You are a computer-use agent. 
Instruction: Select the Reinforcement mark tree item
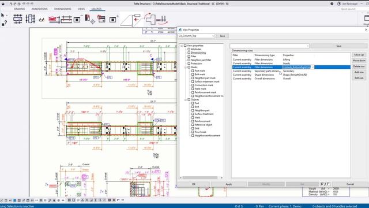coord(205,92)
